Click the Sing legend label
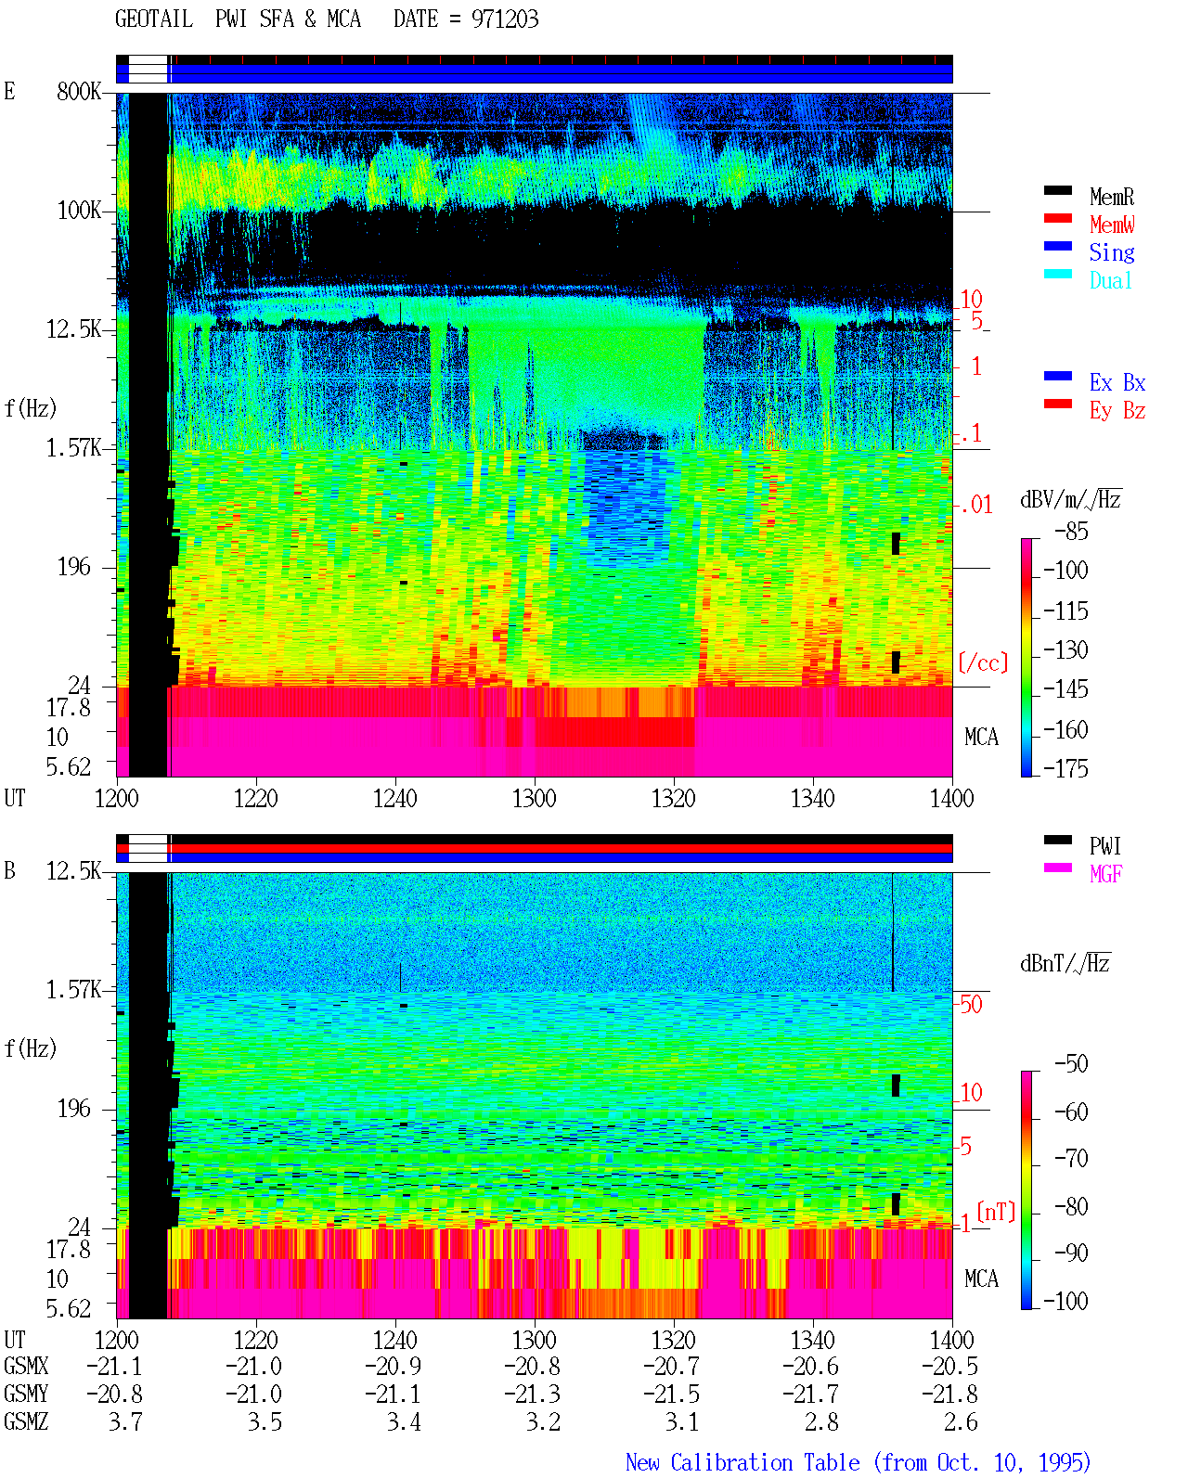This screenshot has height=1478, width=1188. tap(1112, 252)
